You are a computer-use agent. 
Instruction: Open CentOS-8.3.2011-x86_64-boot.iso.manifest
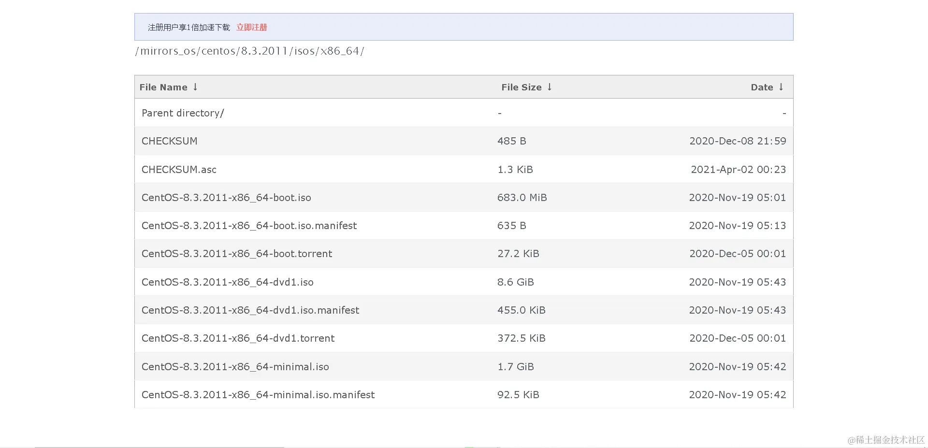click(249, 226)
